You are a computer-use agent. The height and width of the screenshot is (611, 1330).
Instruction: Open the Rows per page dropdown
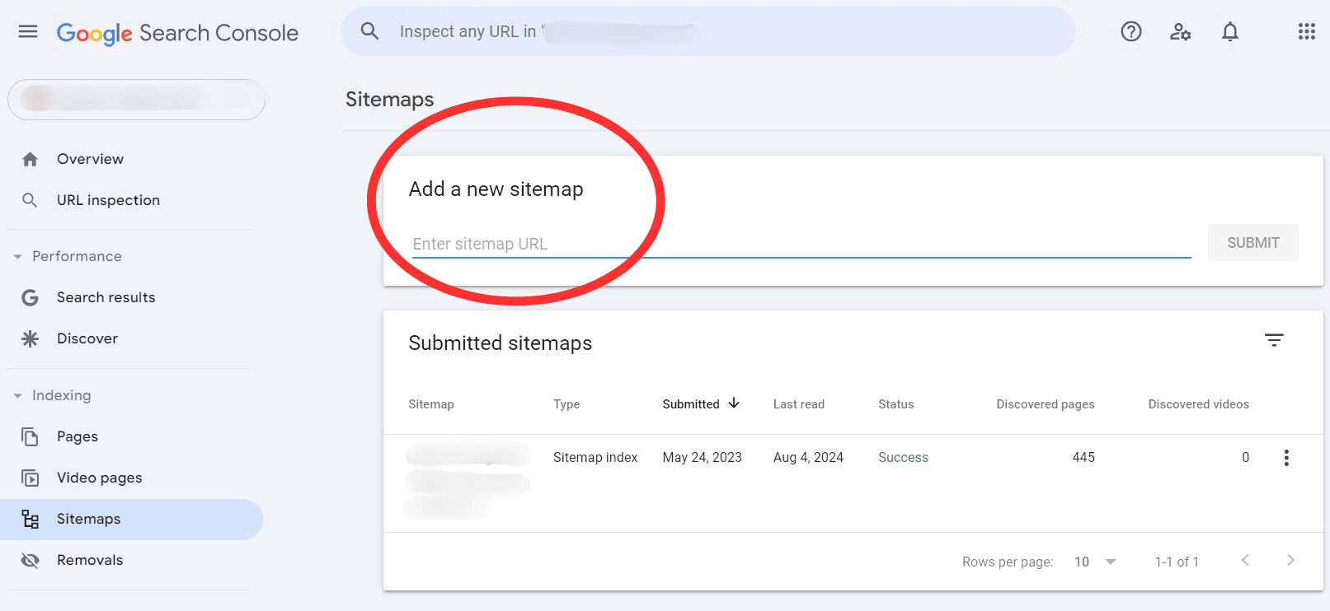click(x=1095, y=562)
